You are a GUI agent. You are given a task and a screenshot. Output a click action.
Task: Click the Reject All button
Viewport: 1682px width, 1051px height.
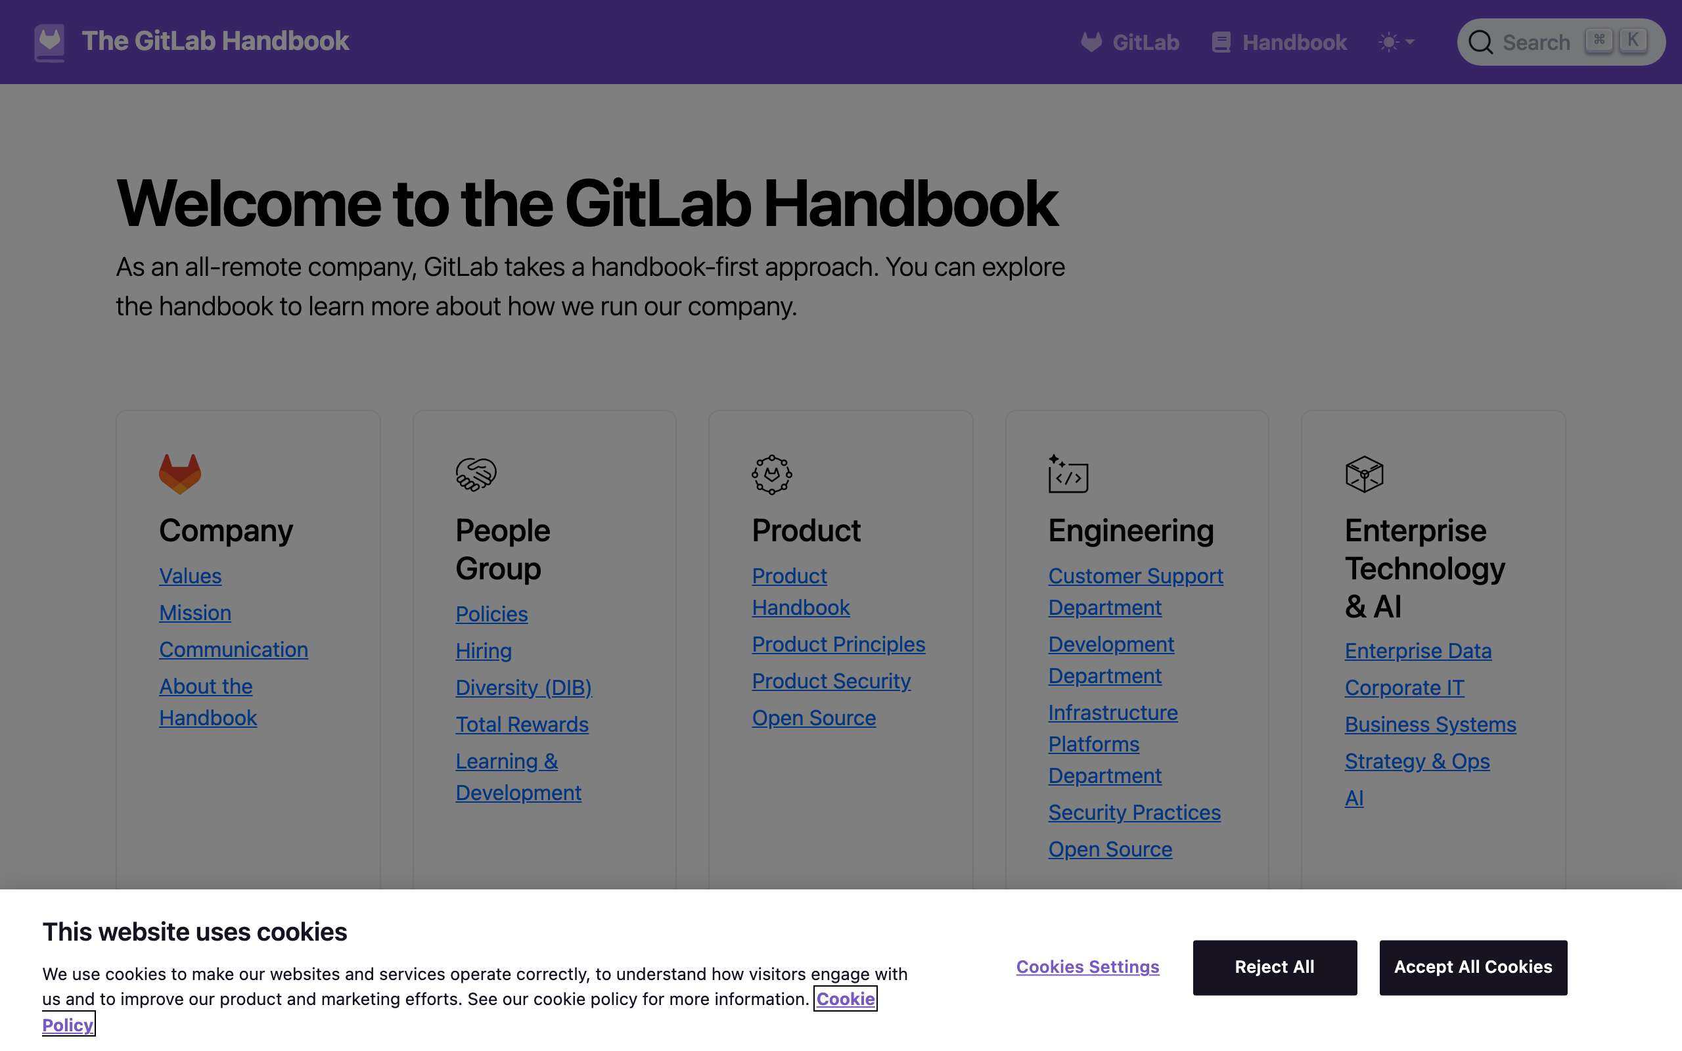point(1273,967)
